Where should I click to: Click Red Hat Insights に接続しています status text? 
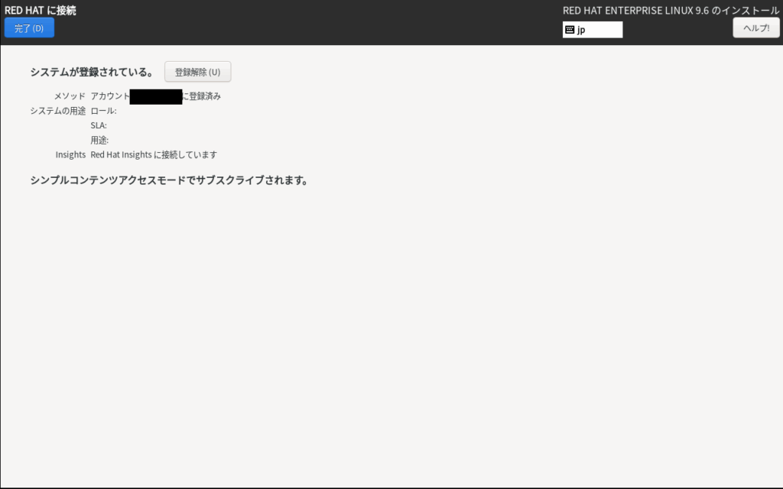(154, 154)
